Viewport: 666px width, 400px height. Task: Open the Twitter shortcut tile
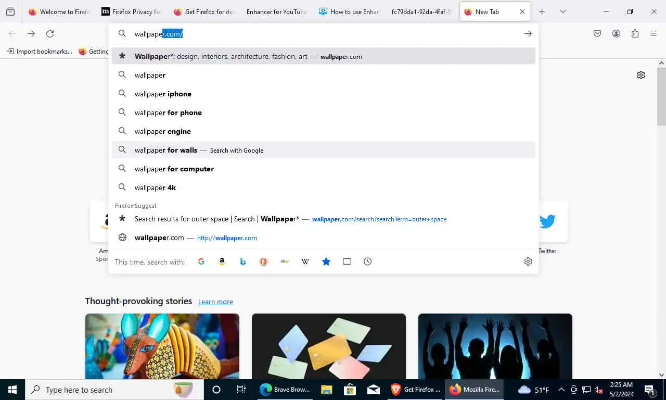click(x=547, y=221)
